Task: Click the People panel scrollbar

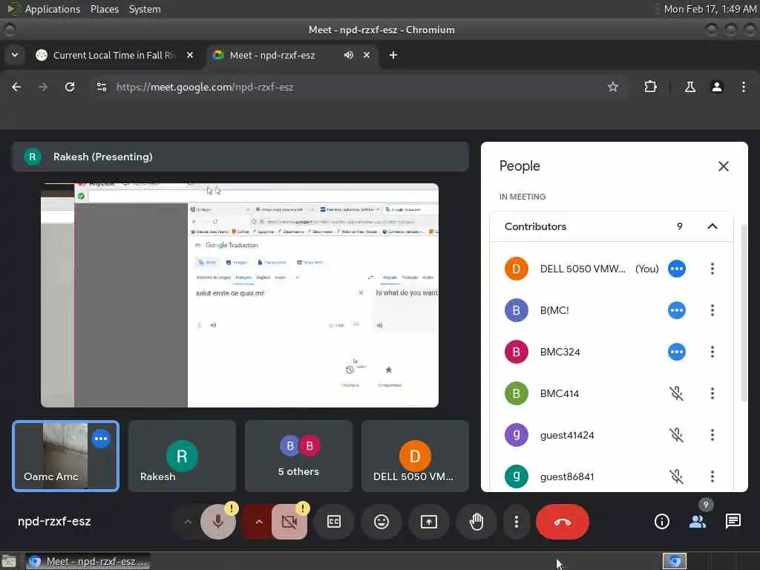Action: [x=744, y=312]
